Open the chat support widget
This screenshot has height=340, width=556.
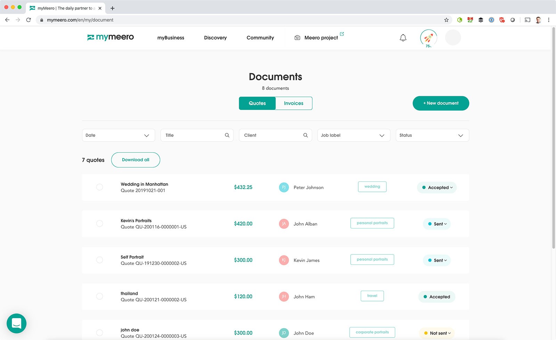pyautogui.click(x=16, y=323)
